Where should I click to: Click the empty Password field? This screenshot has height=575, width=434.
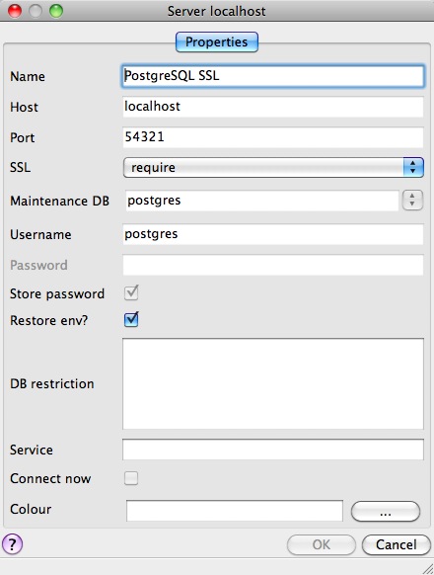(273, 265)
